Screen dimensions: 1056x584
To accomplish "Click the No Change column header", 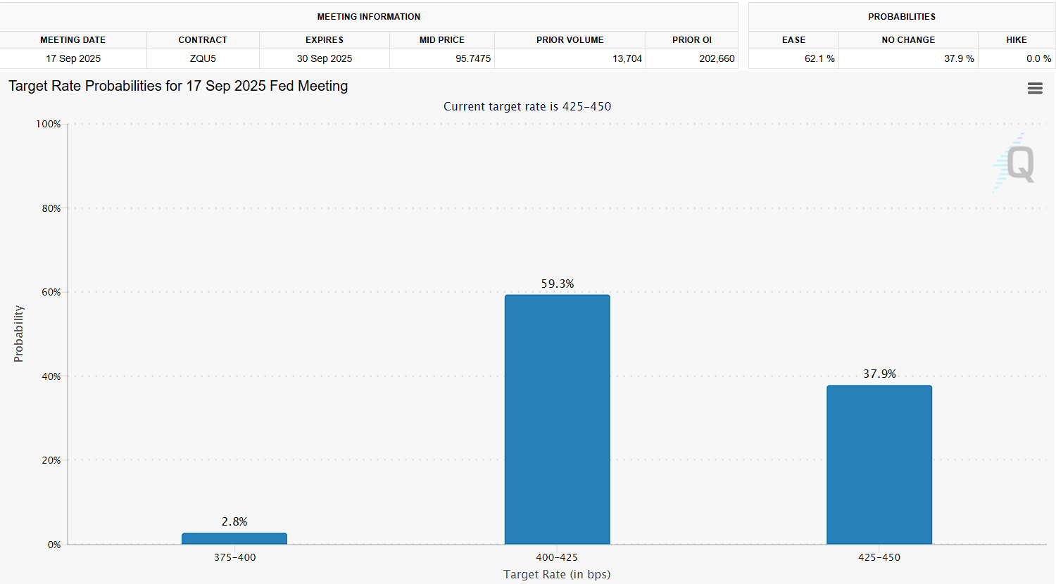I will pos(908,40).
